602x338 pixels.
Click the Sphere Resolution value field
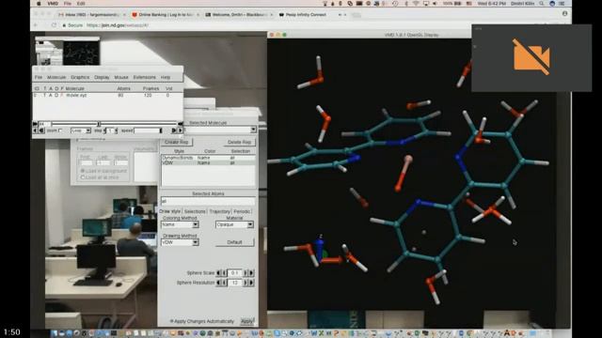tap(234, 283)
